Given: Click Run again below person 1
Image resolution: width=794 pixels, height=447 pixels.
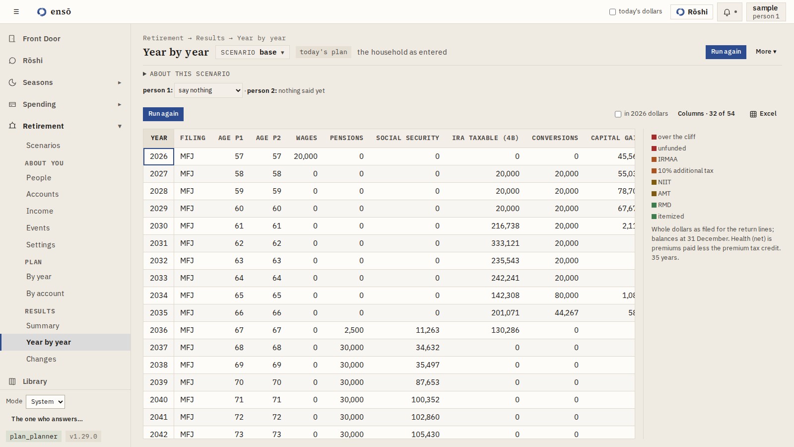Looking at the screenshot, I should point(163,114).
